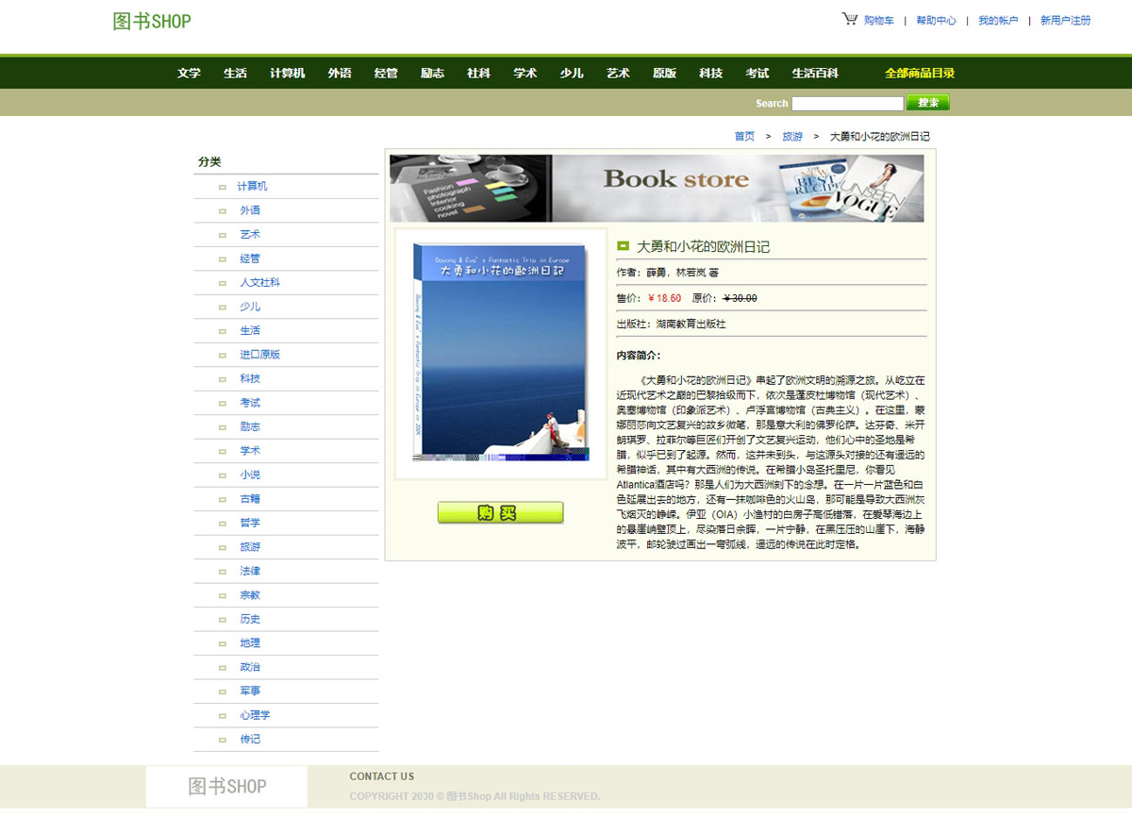The image size is (1132, 833).
Task: Open 艺术 in the navigation bar
Action: [618, 74]
